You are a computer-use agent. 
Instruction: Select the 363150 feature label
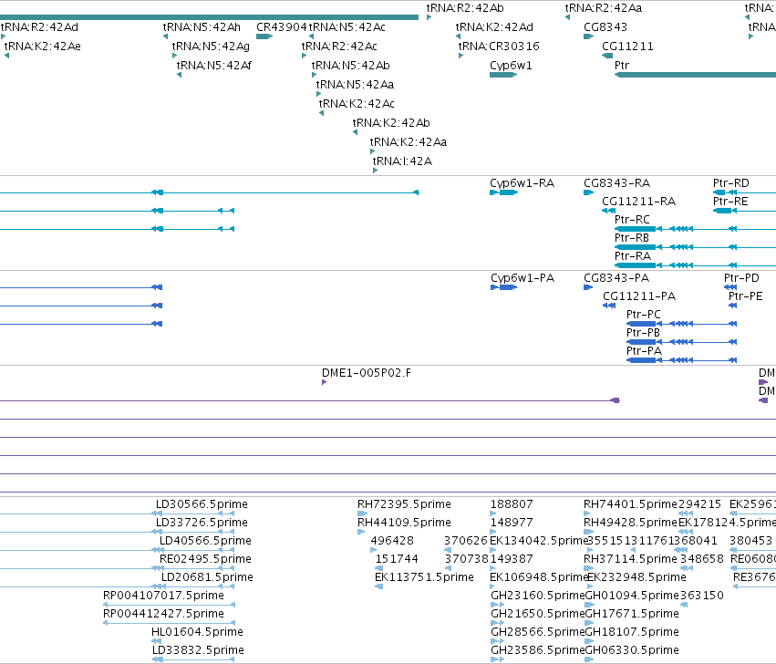click(702, 596)
